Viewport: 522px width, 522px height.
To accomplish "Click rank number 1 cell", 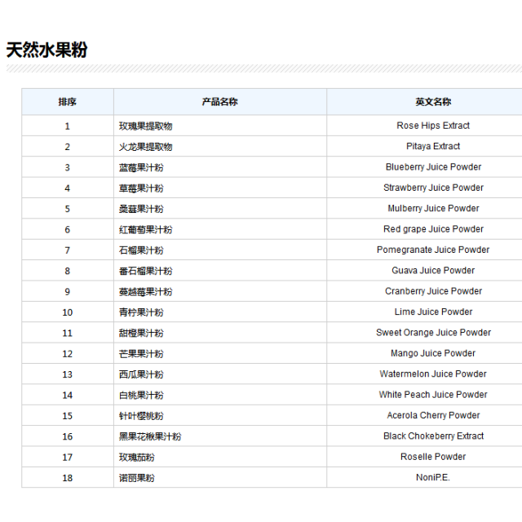I will pyautogui.click(x=68, y=126).
